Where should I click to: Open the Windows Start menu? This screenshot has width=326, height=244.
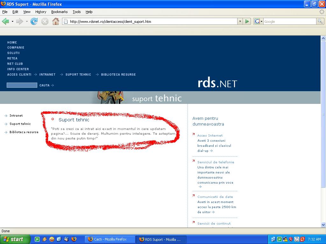(x=15, y=239)
